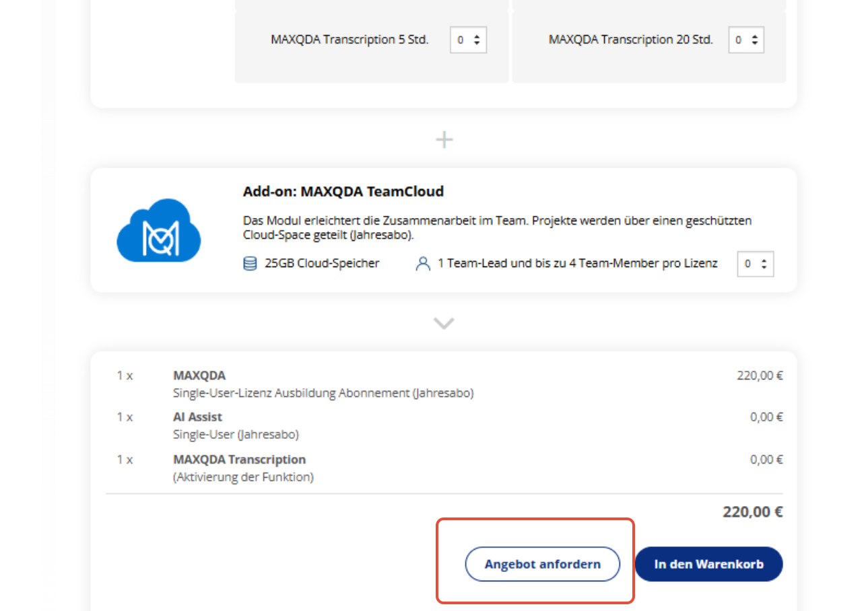The image size is (866, 611).
Task: Click the Angebot anfordern button
Action: [542, 564]
